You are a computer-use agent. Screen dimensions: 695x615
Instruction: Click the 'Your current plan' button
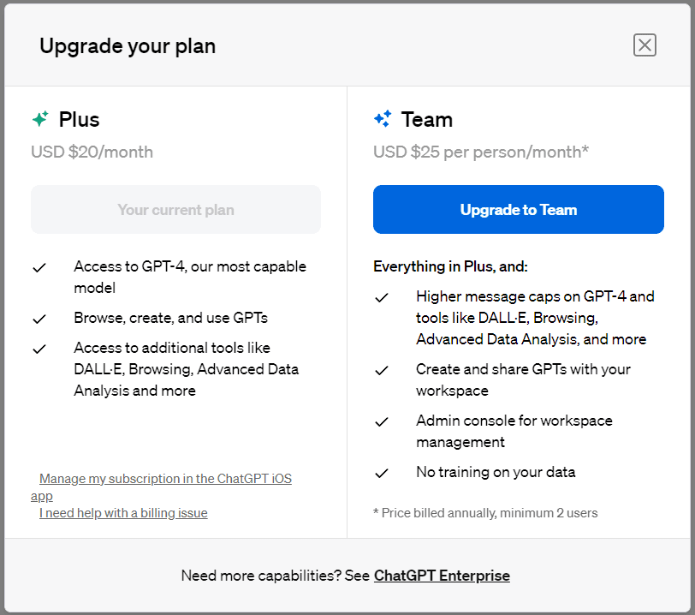pyautogui.click(x=175, y=209)
